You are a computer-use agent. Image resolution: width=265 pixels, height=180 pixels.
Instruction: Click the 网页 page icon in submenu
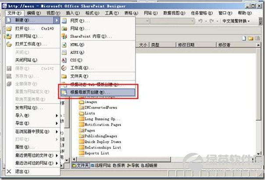pos(64,21)
